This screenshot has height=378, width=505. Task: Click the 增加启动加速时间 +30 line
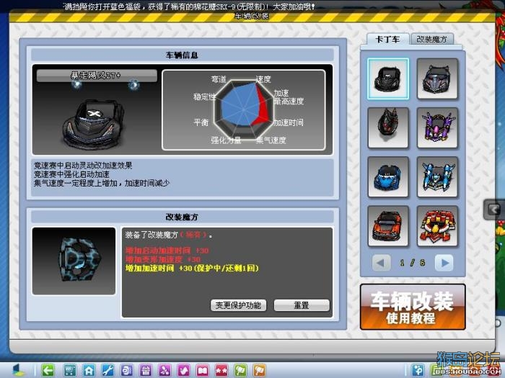167,251
